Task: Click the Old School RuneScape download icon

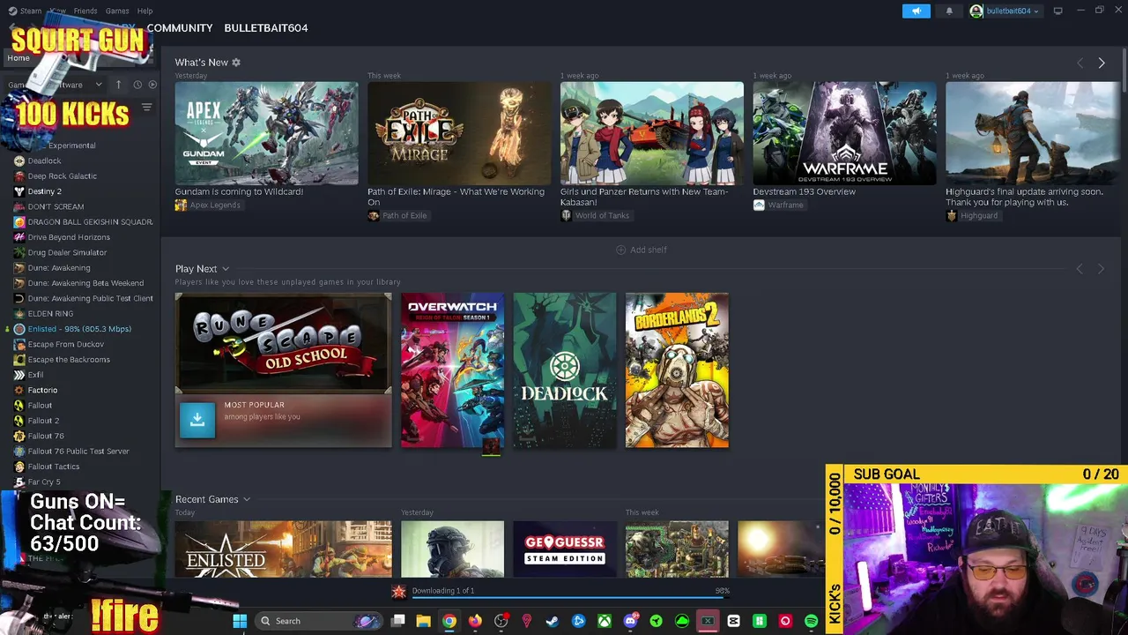Action: pyautogui.click(x=197, y=420)
